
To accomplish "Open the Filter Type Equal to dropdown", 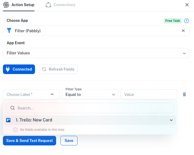I will [x=90, y=95].
